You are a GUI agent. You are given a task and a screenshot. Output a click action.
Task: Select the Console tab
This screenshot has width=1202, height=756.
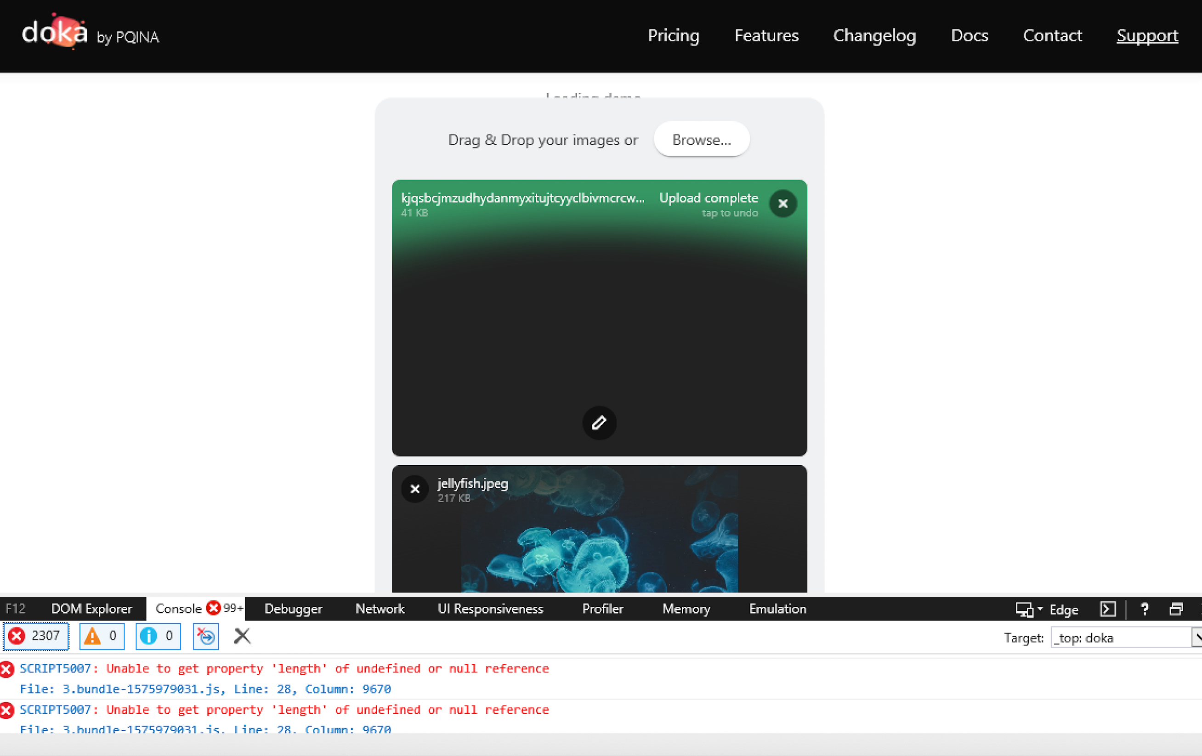[196, 609]
